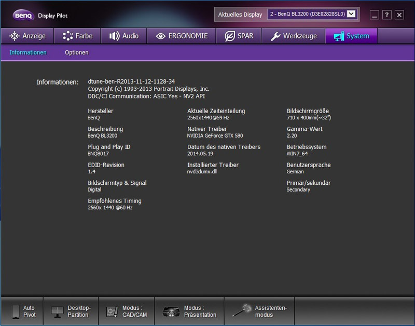415x326 pixels.
Task: Click the EDID-Revision value 1.4
Action: click(x=92, y=172)
